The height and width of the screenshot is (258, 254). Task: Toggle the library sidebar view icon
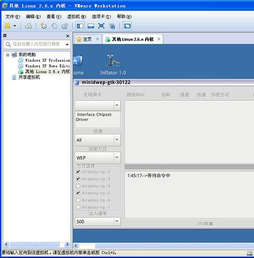coord(80,26)
